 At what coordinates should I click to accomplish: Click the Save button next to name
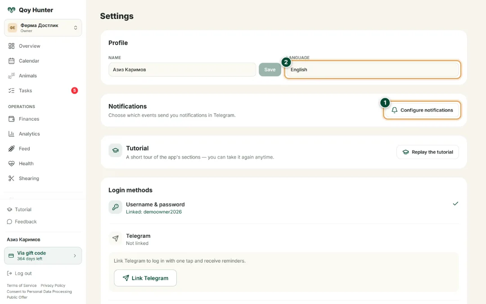point(270,69)
